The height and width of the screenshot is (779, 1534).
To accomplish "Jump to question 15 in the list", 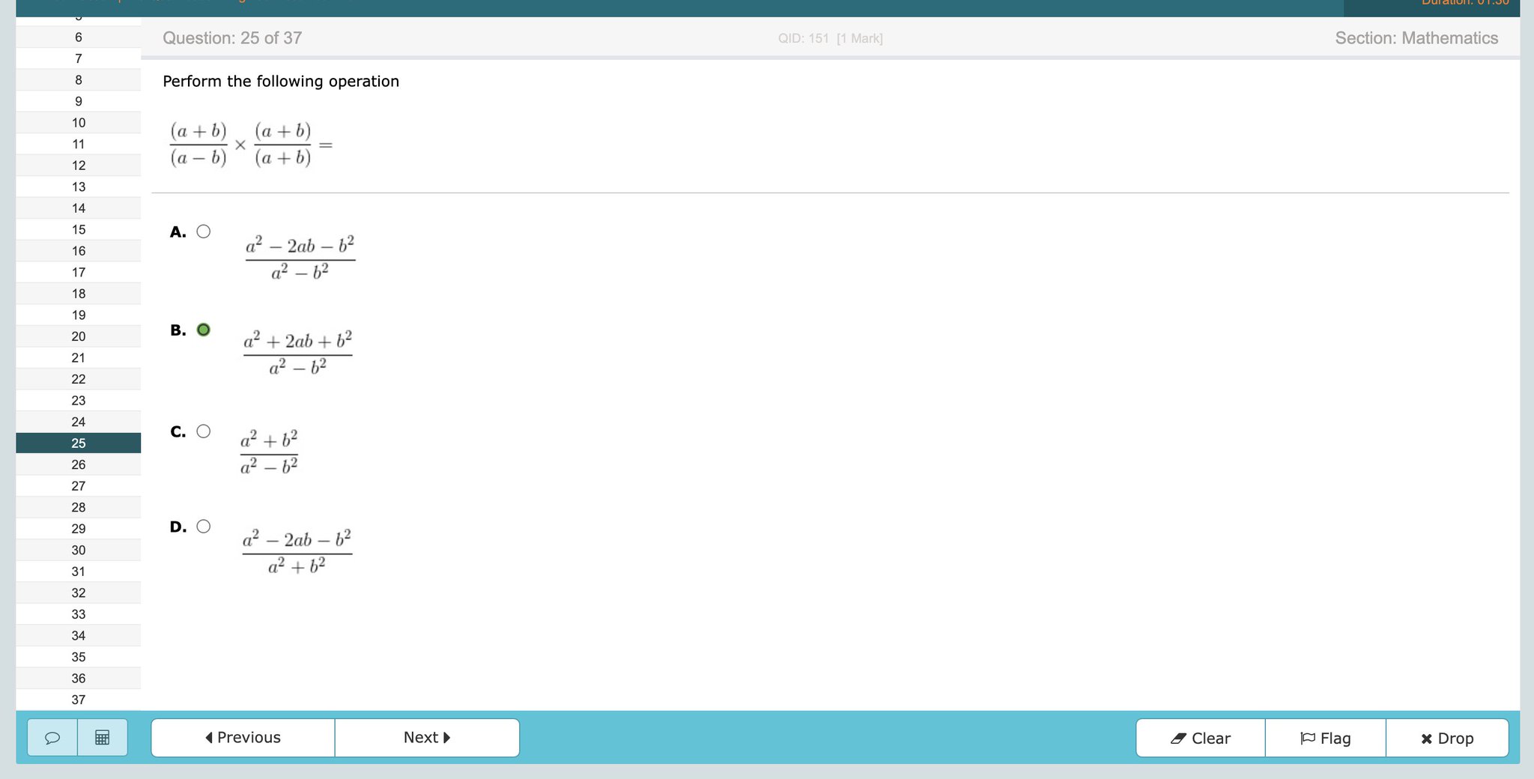I will 79,229.
